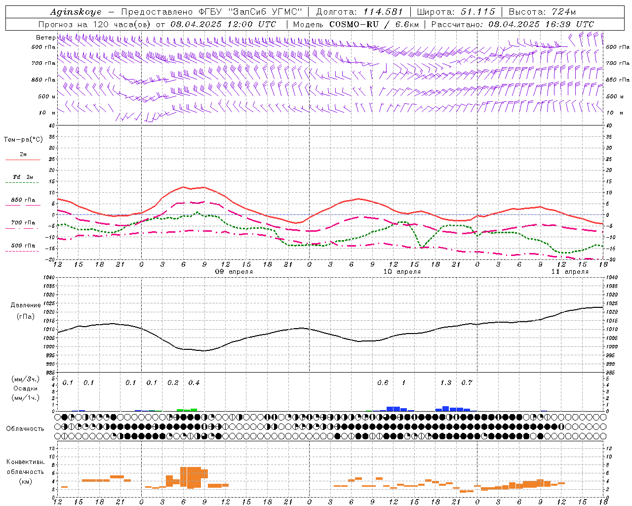The image size is (632, 506).
Task: Click the tallest orange convective cloud bar
Action: tap(191, 477)
